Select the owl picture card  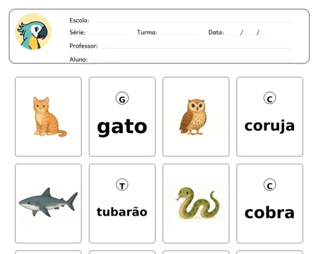(196, 116)
